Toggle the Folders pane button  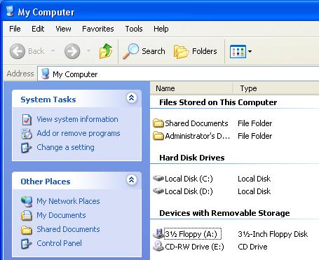(196, 51)
